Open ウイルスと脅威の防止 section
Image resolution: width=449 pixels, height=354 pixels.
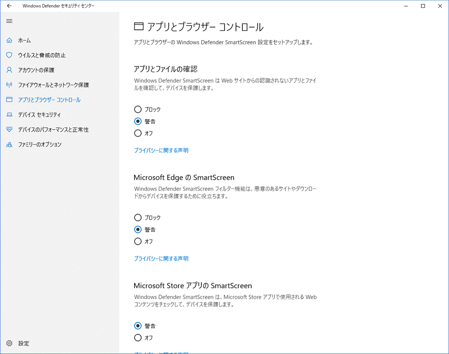coord(42,55)
